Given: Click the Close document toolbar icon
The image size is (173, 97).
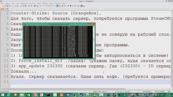Looking at the screenshot, I should click(x=12, y=6).
